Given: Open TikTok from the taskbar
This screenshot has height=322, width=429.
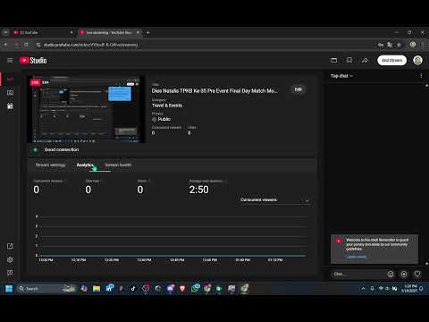Looking at the screenshot, I should click(133, 288).
